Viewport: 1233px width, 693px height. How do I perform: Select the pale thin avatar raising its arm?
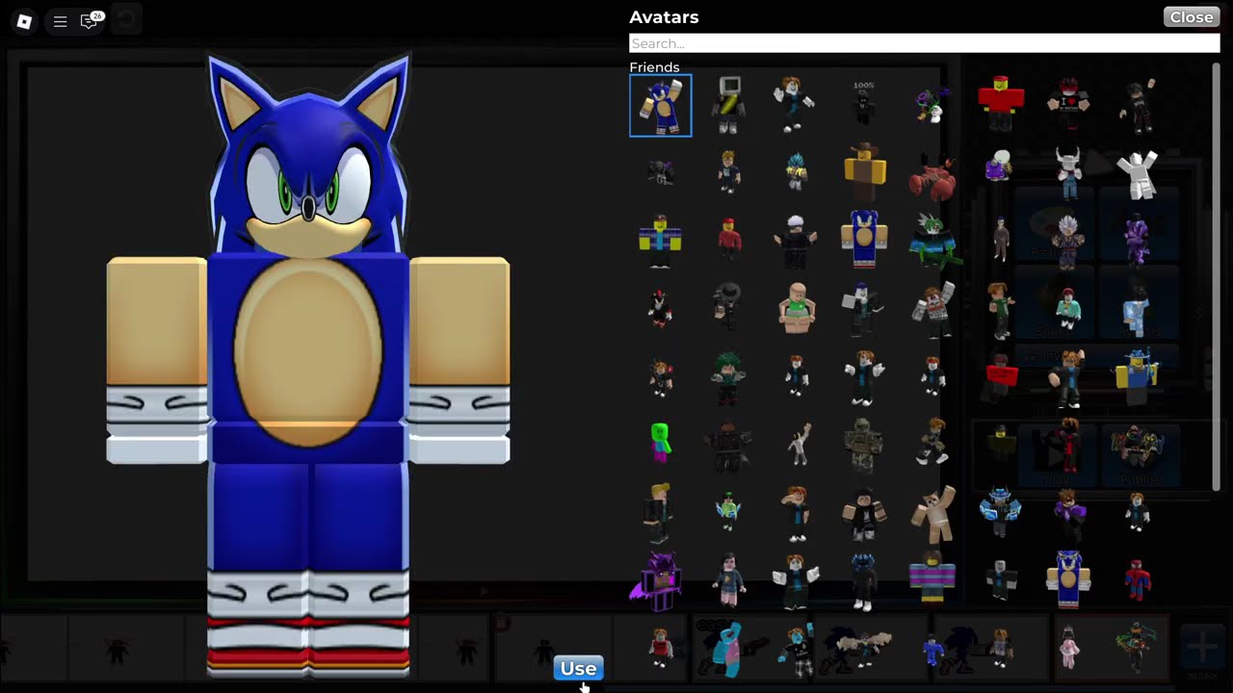tap(798, 444)
